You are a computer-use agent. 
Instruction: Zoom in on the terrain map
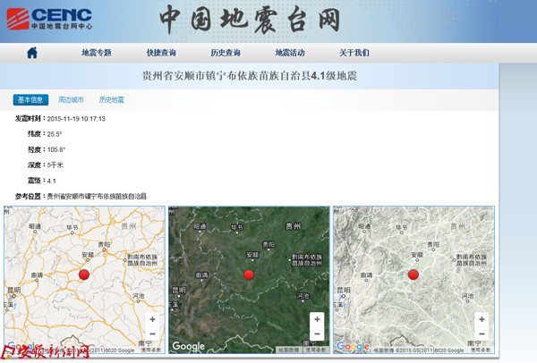point(481,319)
